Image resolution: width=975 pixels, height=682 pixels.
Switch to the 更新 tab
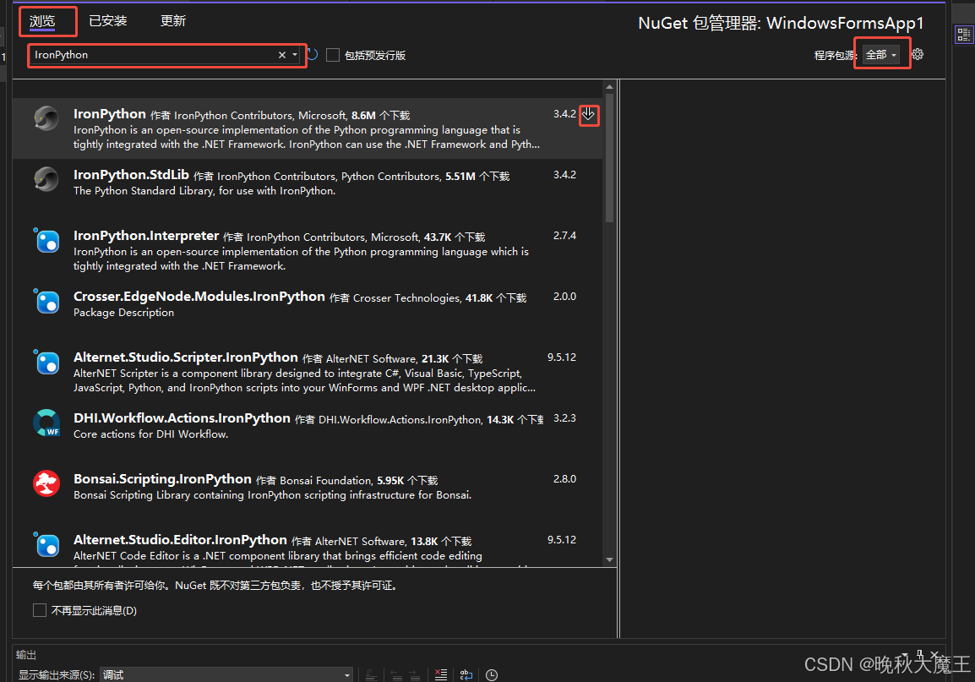tap(172, 20)
